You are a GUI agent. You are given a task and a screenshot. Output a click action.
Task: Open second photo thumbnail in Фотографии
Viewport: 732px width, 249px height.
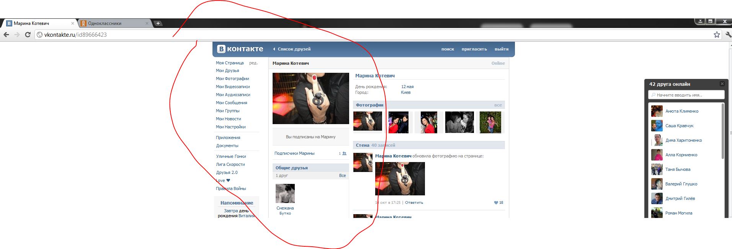coord(399,122)
